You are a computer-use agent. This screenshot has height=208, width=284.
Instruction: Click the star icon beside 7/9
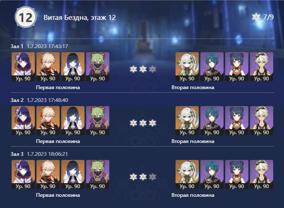pos(256,17)
